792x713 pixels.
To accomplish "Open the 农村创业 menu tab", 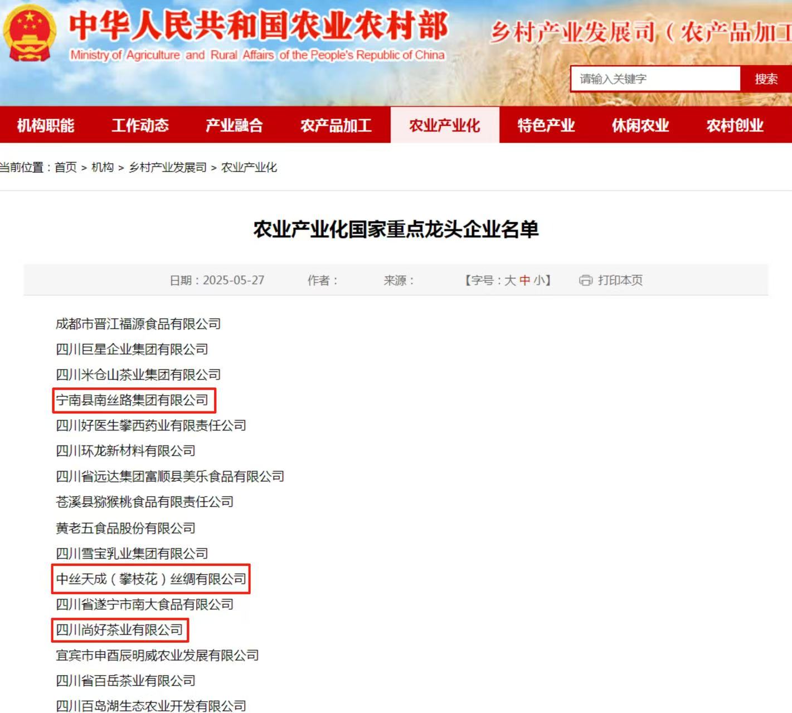I will pos(735,125).
